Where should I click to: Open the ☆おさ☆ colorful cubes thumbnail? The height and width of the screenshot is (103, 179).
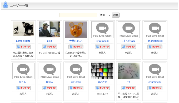[x=102, y=71]
